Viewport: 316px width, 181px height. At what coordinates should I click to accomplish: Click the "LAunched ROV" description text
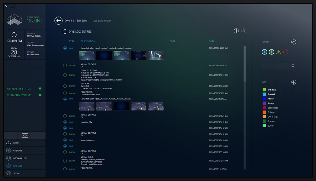tap(86, 122)
